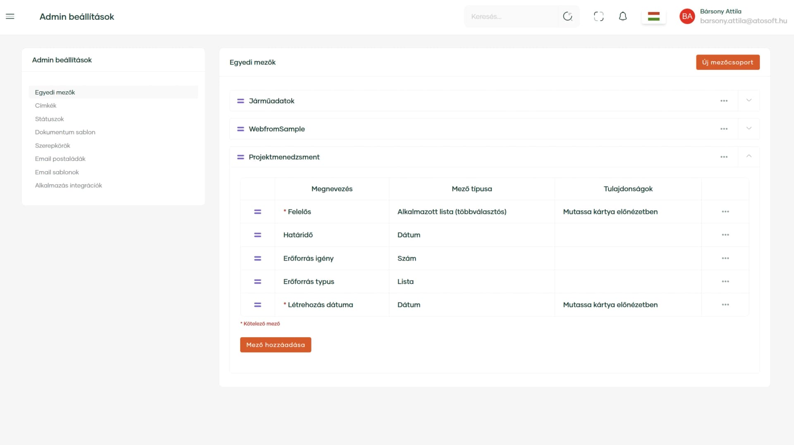794x445 pixels.
Task: Click Felelős row Mutassa kártya előnézetben
Action: tap(610, 212)
